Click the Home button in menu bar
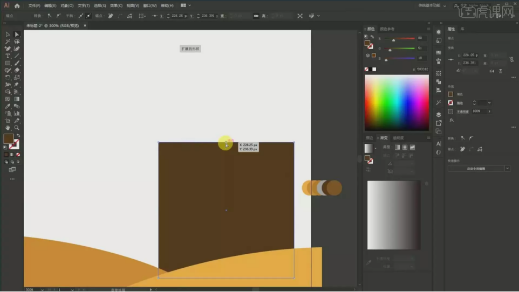Viewport: 519px width, 292px height. click(x=17, y=5)
